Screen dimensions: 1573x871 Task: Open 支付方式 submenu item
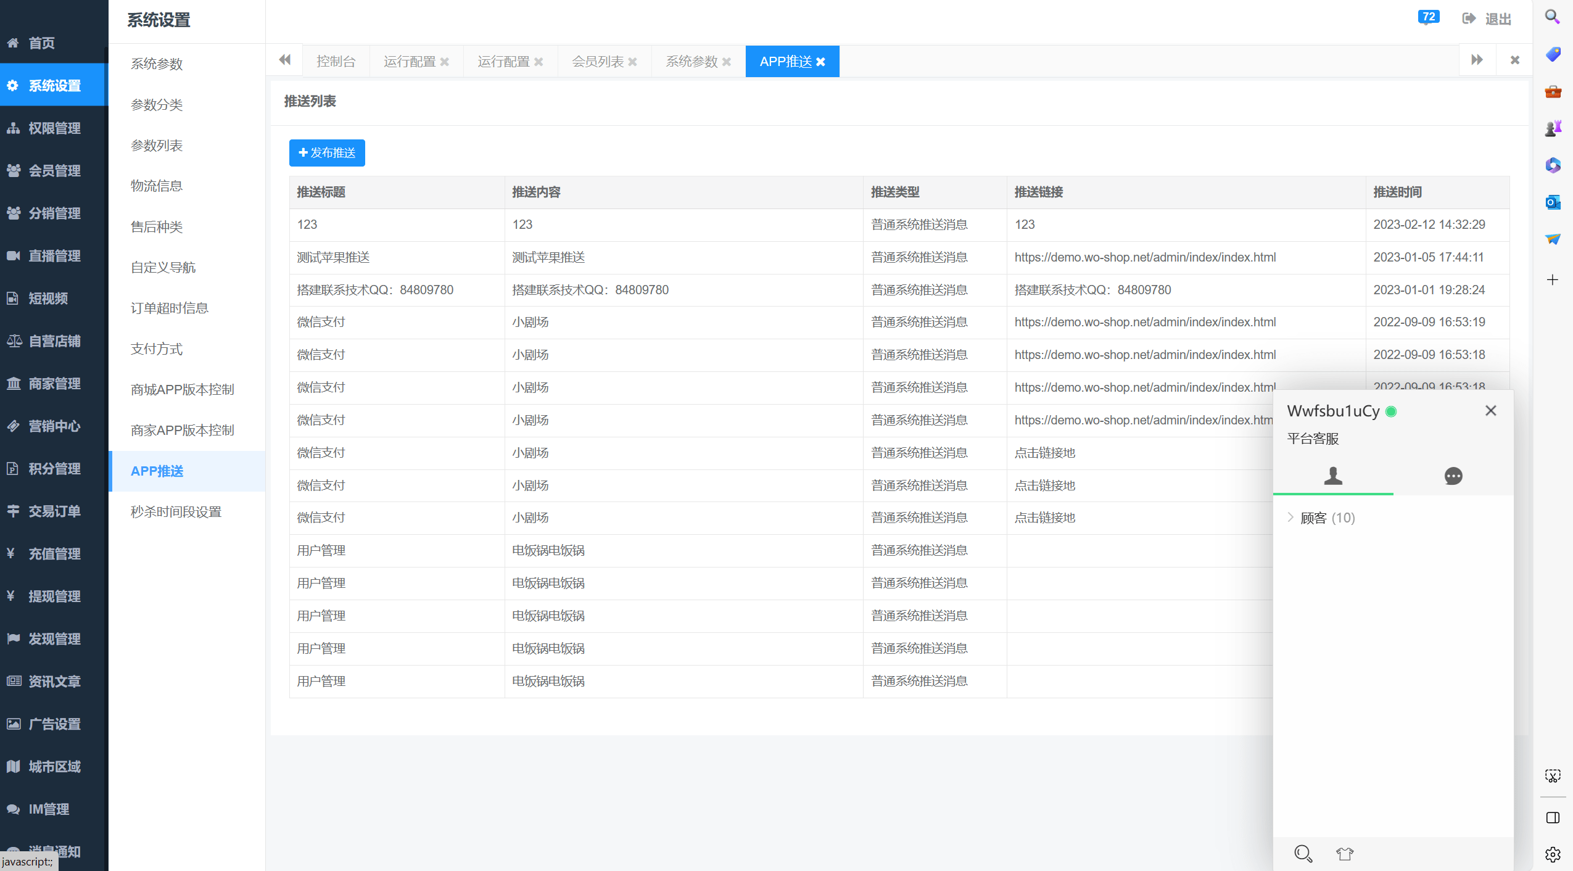tap(157, 349)
